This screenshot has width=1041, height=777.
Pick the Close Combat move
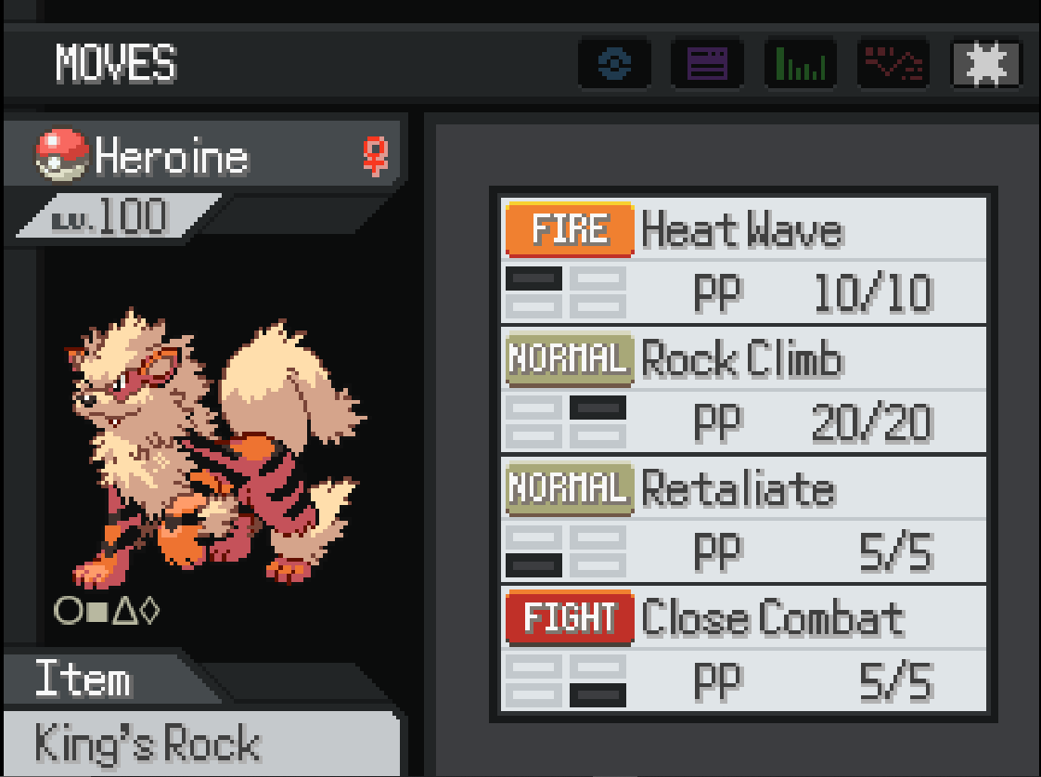[x=743, y=648]
